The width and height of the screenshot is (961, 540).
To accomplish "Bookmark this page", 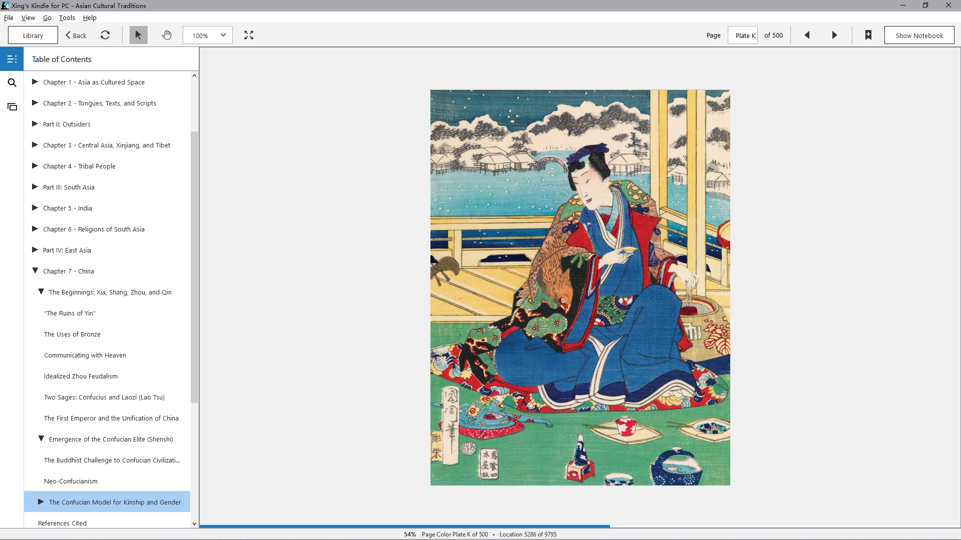I will (x=868, y=35).
